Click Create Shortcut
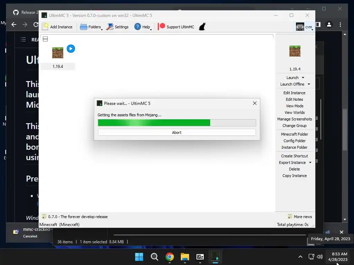This screenshot has height=265, width=354. pos(295,156)
